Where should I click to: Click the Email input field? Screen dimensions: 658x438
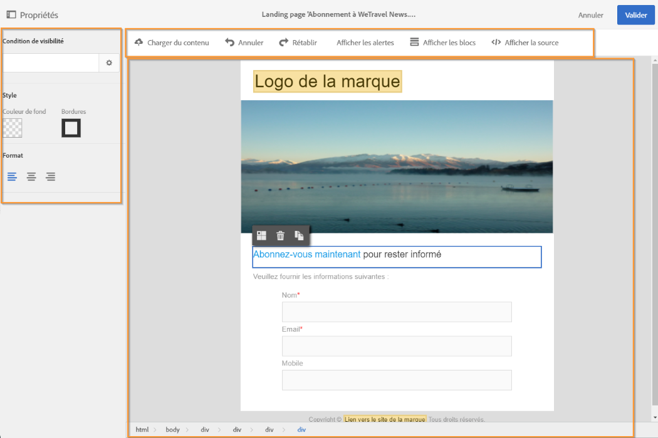pyautogui.click(x=397, y=346)
